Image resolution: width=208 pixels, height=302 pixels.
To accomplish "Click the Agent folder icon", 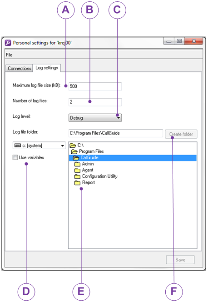I will (77, 170).
